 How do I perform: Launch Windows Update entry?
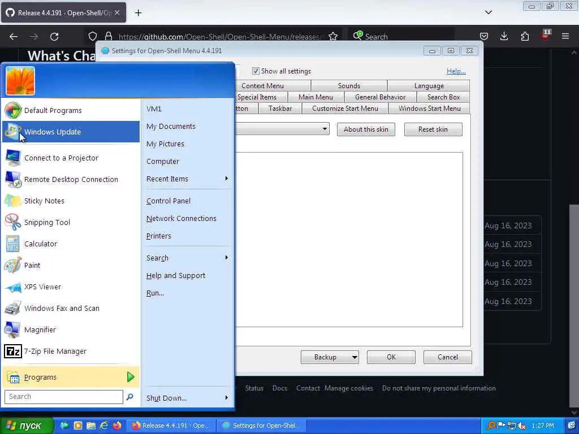click(71, 132)
